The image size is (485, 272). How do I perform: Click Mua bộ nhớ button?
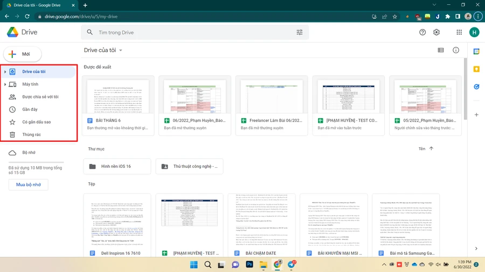tap(29, 184)
